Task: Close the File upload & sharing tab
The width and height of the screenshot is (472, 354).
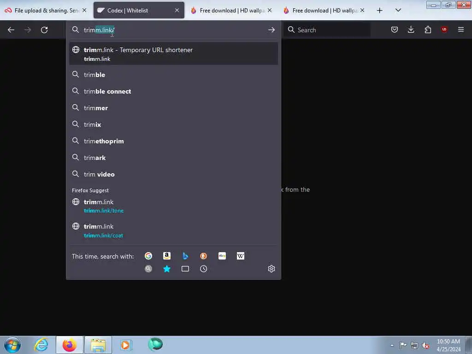Action: click(85, 10)
